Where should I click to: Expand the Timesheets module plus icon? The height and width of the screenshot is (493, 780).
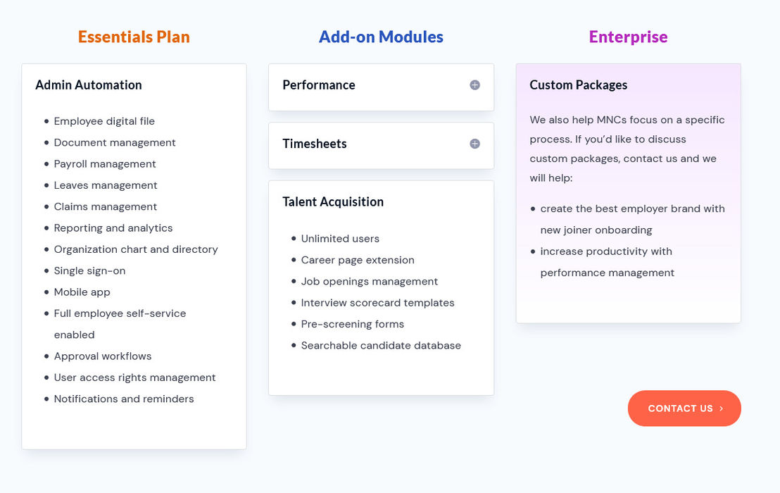click(x=474, y=144)
